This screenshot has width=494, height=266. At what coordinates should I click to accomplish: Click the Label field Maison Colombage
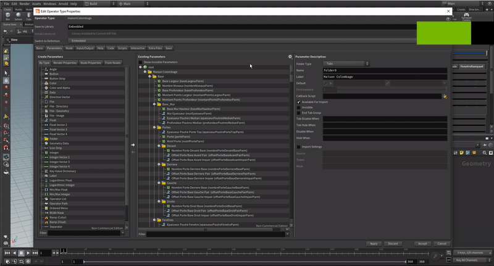click(385, 77)
